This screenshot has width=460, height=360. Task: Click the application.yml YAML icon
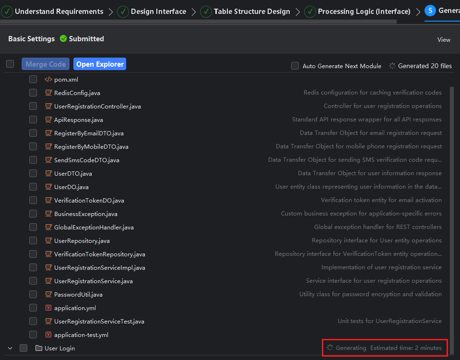pyautogui.click(x=48, y=308)
